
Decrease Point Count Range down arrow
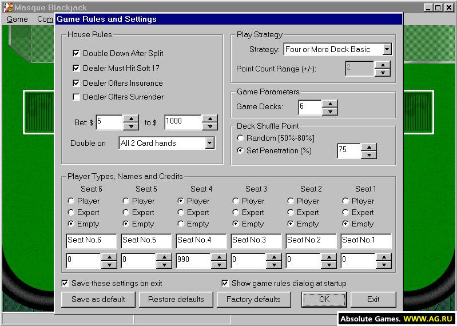(x=383, y=73)
